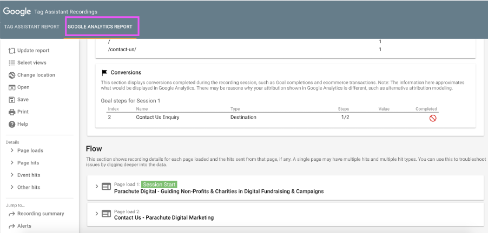Click the Value column header

pyautogui.click(x=384, y=109)
